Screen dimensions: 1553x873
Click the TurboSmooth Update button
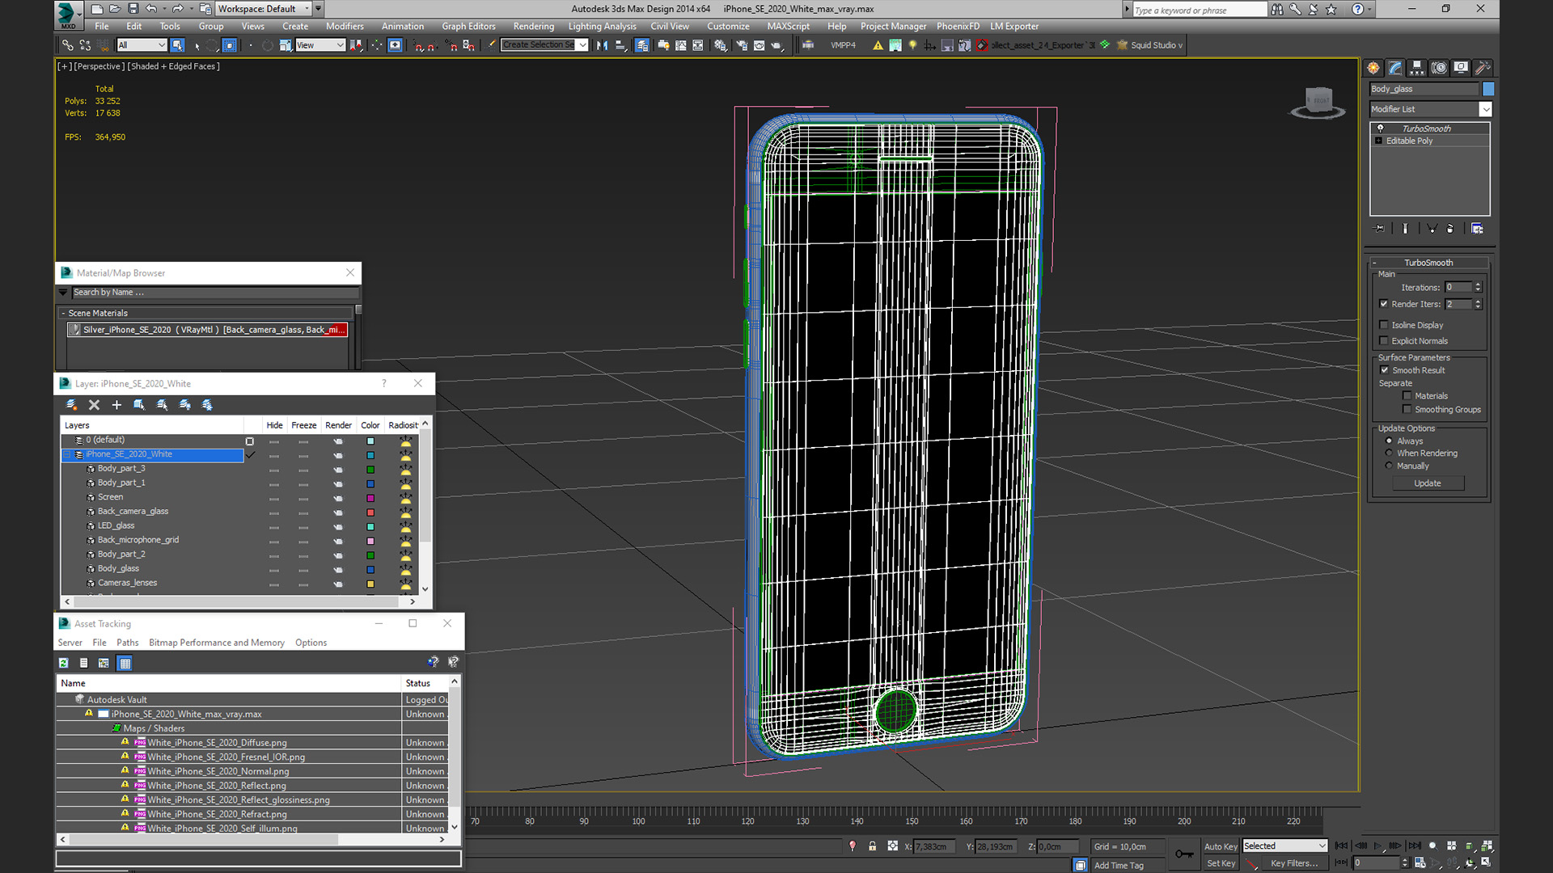[x=1428, y=483]
